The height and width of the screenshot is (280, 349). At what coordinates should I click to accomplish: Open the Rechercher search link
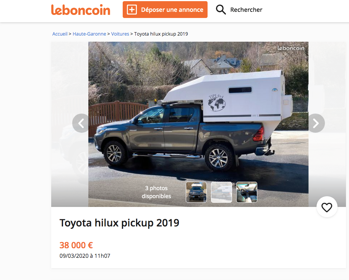[246, 10]
